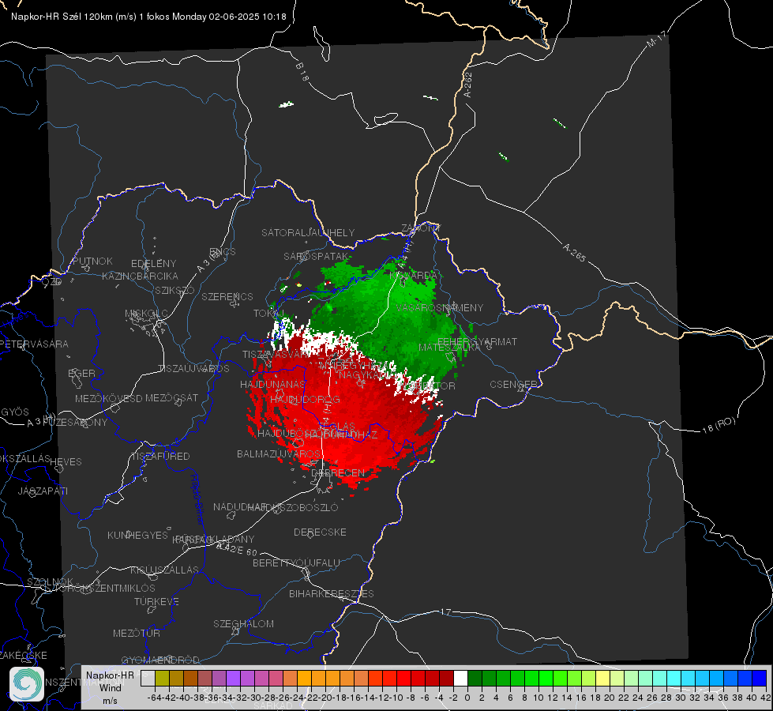
Task: Click the PÉTERVÁSÁRA city label
Action: click(34, 344)
